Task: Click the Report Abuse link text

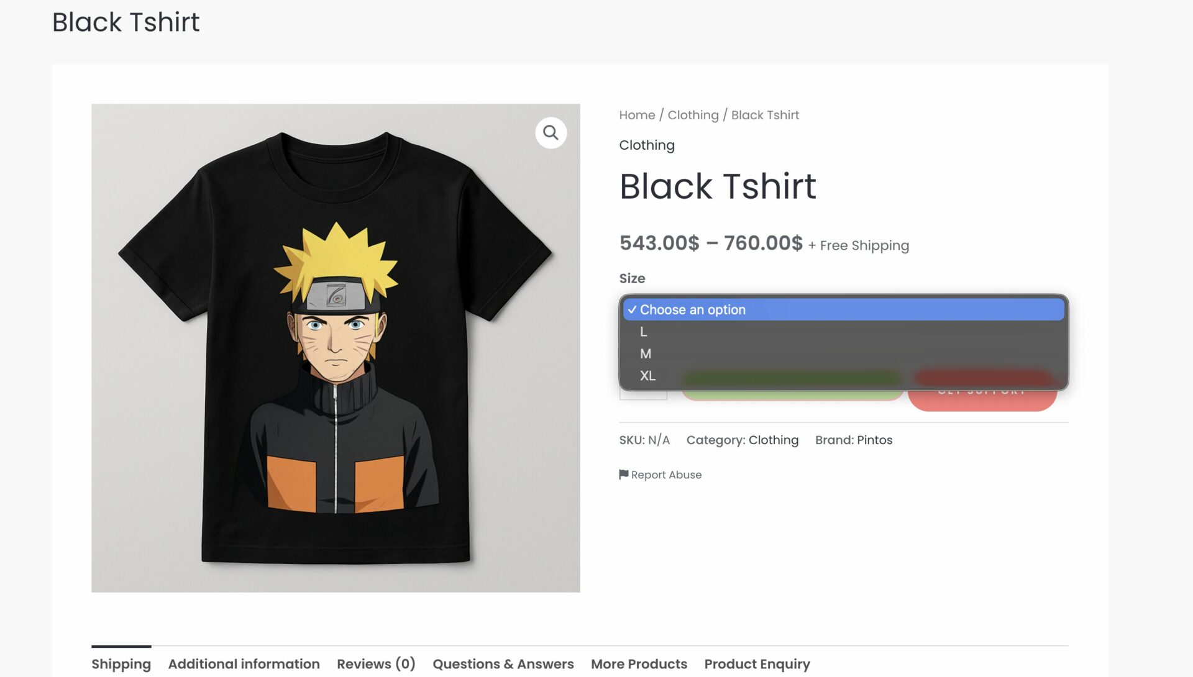Action: (x=666, y=475)
